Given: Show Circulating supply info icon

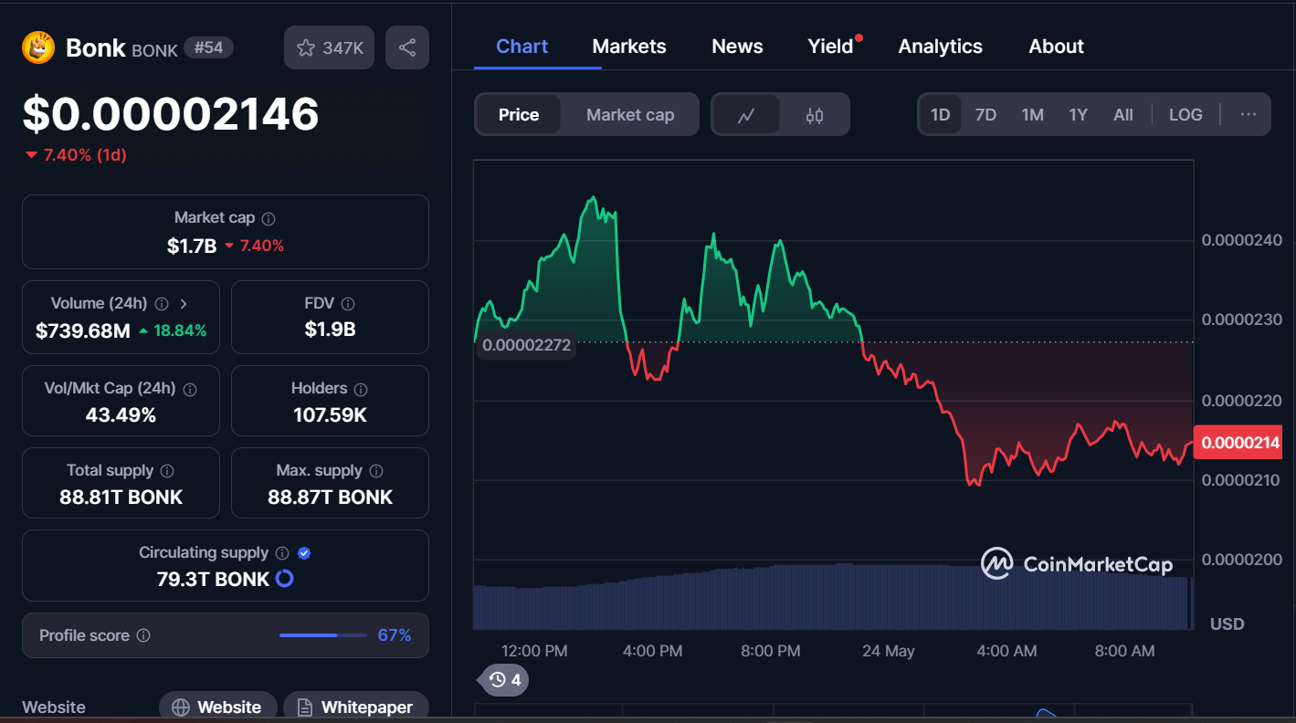Looking at the screenshot, I should coord(282,553).
